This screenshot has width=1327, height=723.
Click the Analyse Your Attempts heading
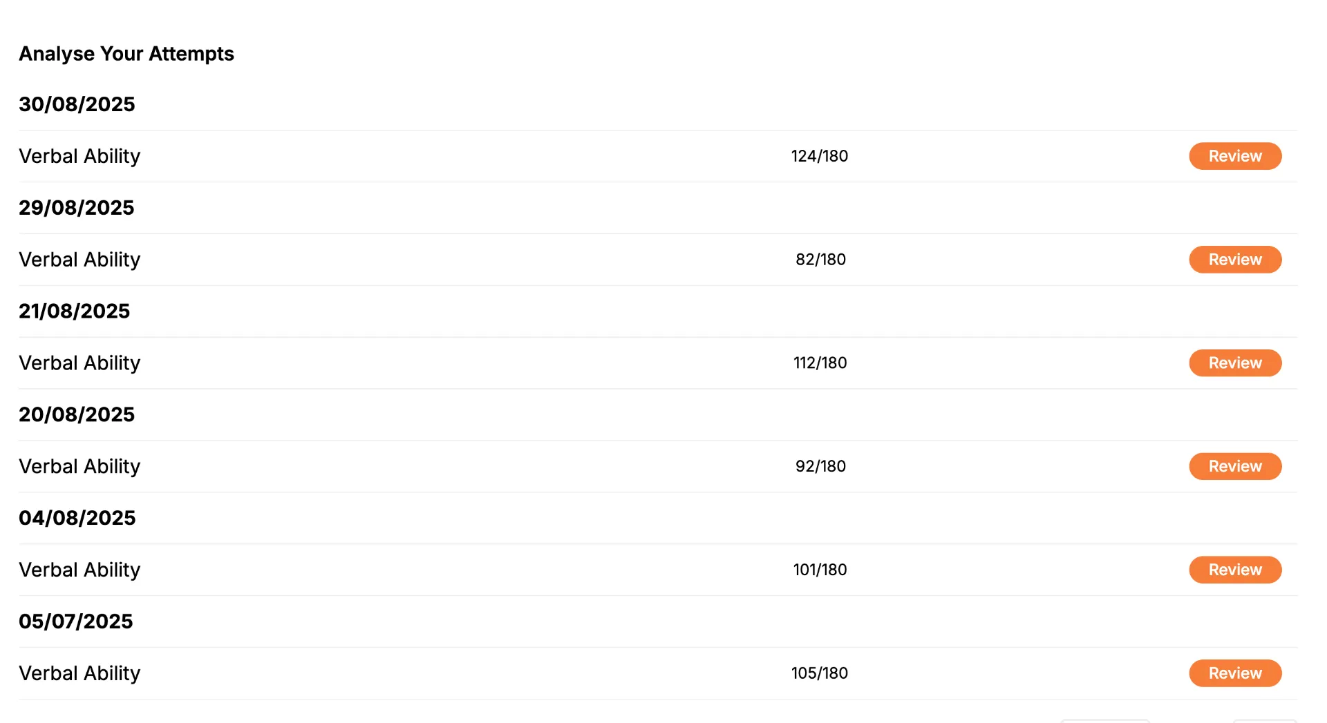(126, 54)
